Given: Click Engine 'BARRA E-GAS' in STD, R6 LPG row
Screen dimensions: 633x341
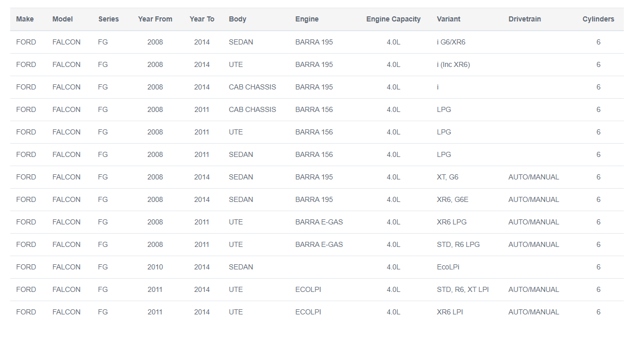Looking at the screenshot, I should pyautogui.click(x=319, y=244).
